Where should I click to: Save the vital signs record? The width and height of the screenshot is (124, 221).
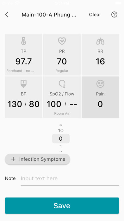(62, 206)
